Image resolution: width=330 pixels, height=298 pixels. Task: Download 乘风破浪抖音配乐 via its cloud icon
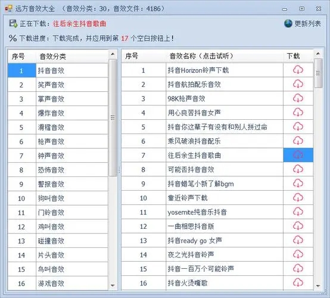(298, 141)
